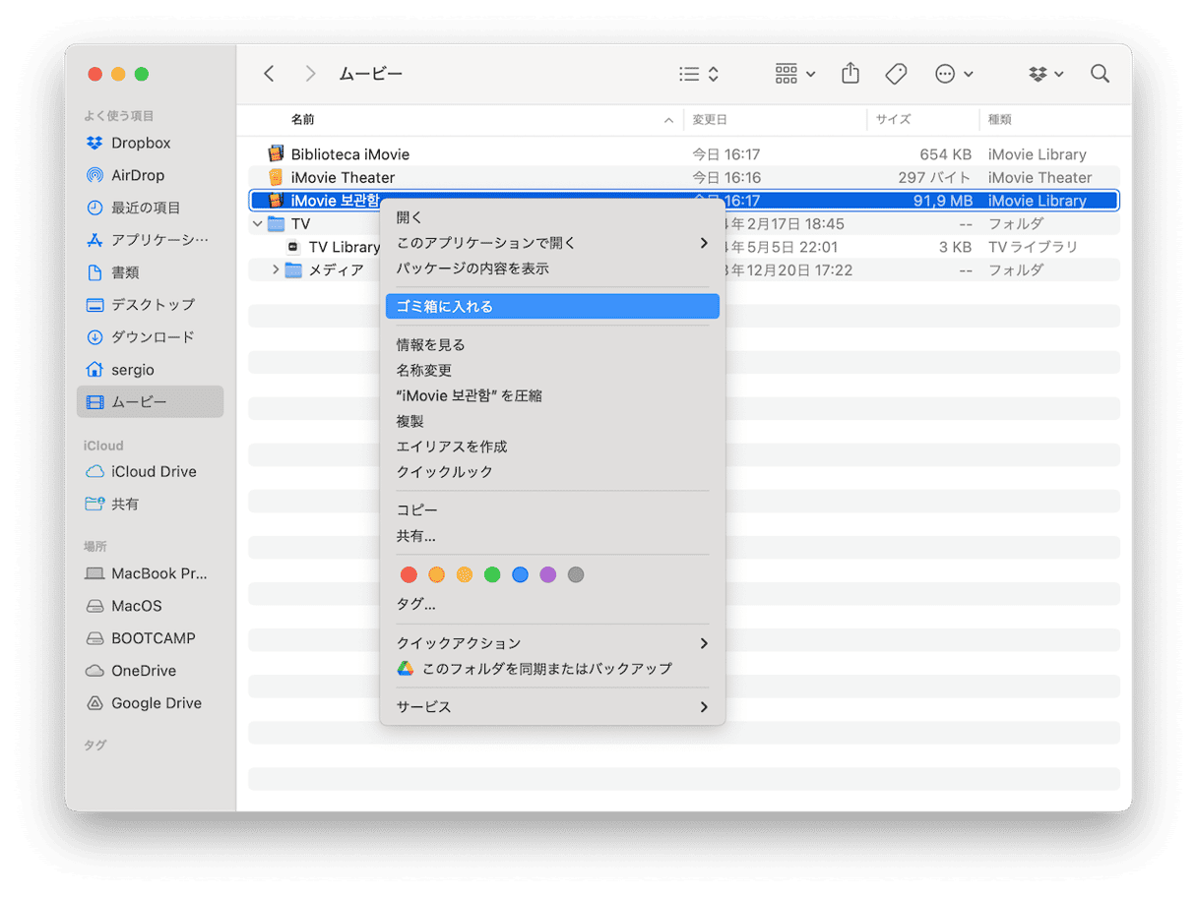Sort by the 変更日 column header
1197x897 pixels.
click(x=710, y=120)
